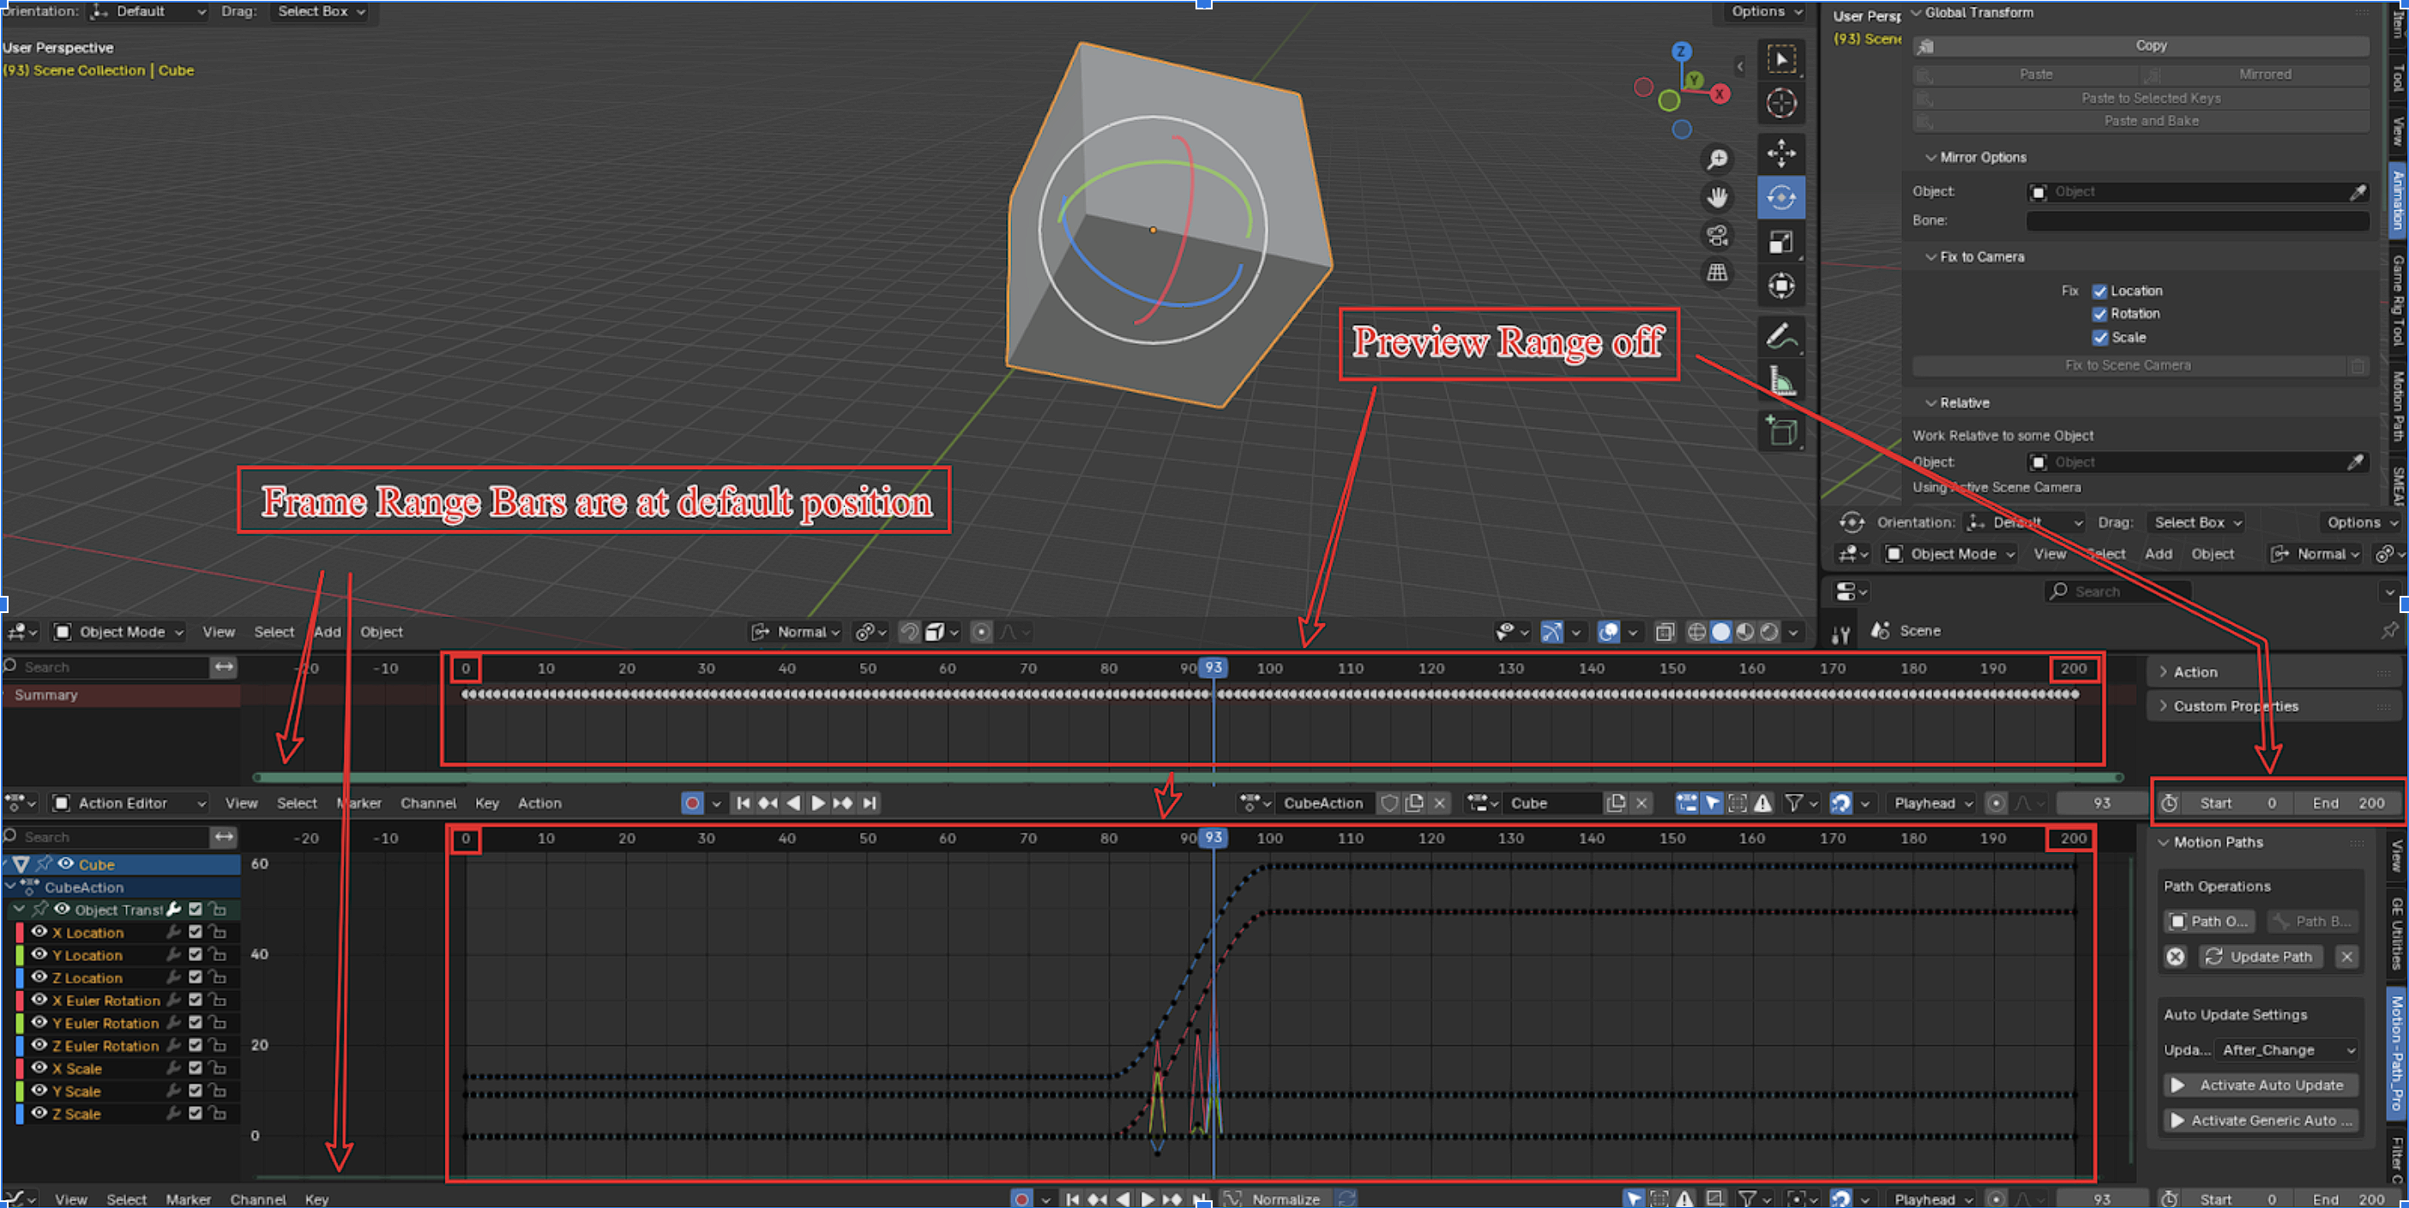
Task: Click the Update Path refresh button
Action: tap(2261, 957)
